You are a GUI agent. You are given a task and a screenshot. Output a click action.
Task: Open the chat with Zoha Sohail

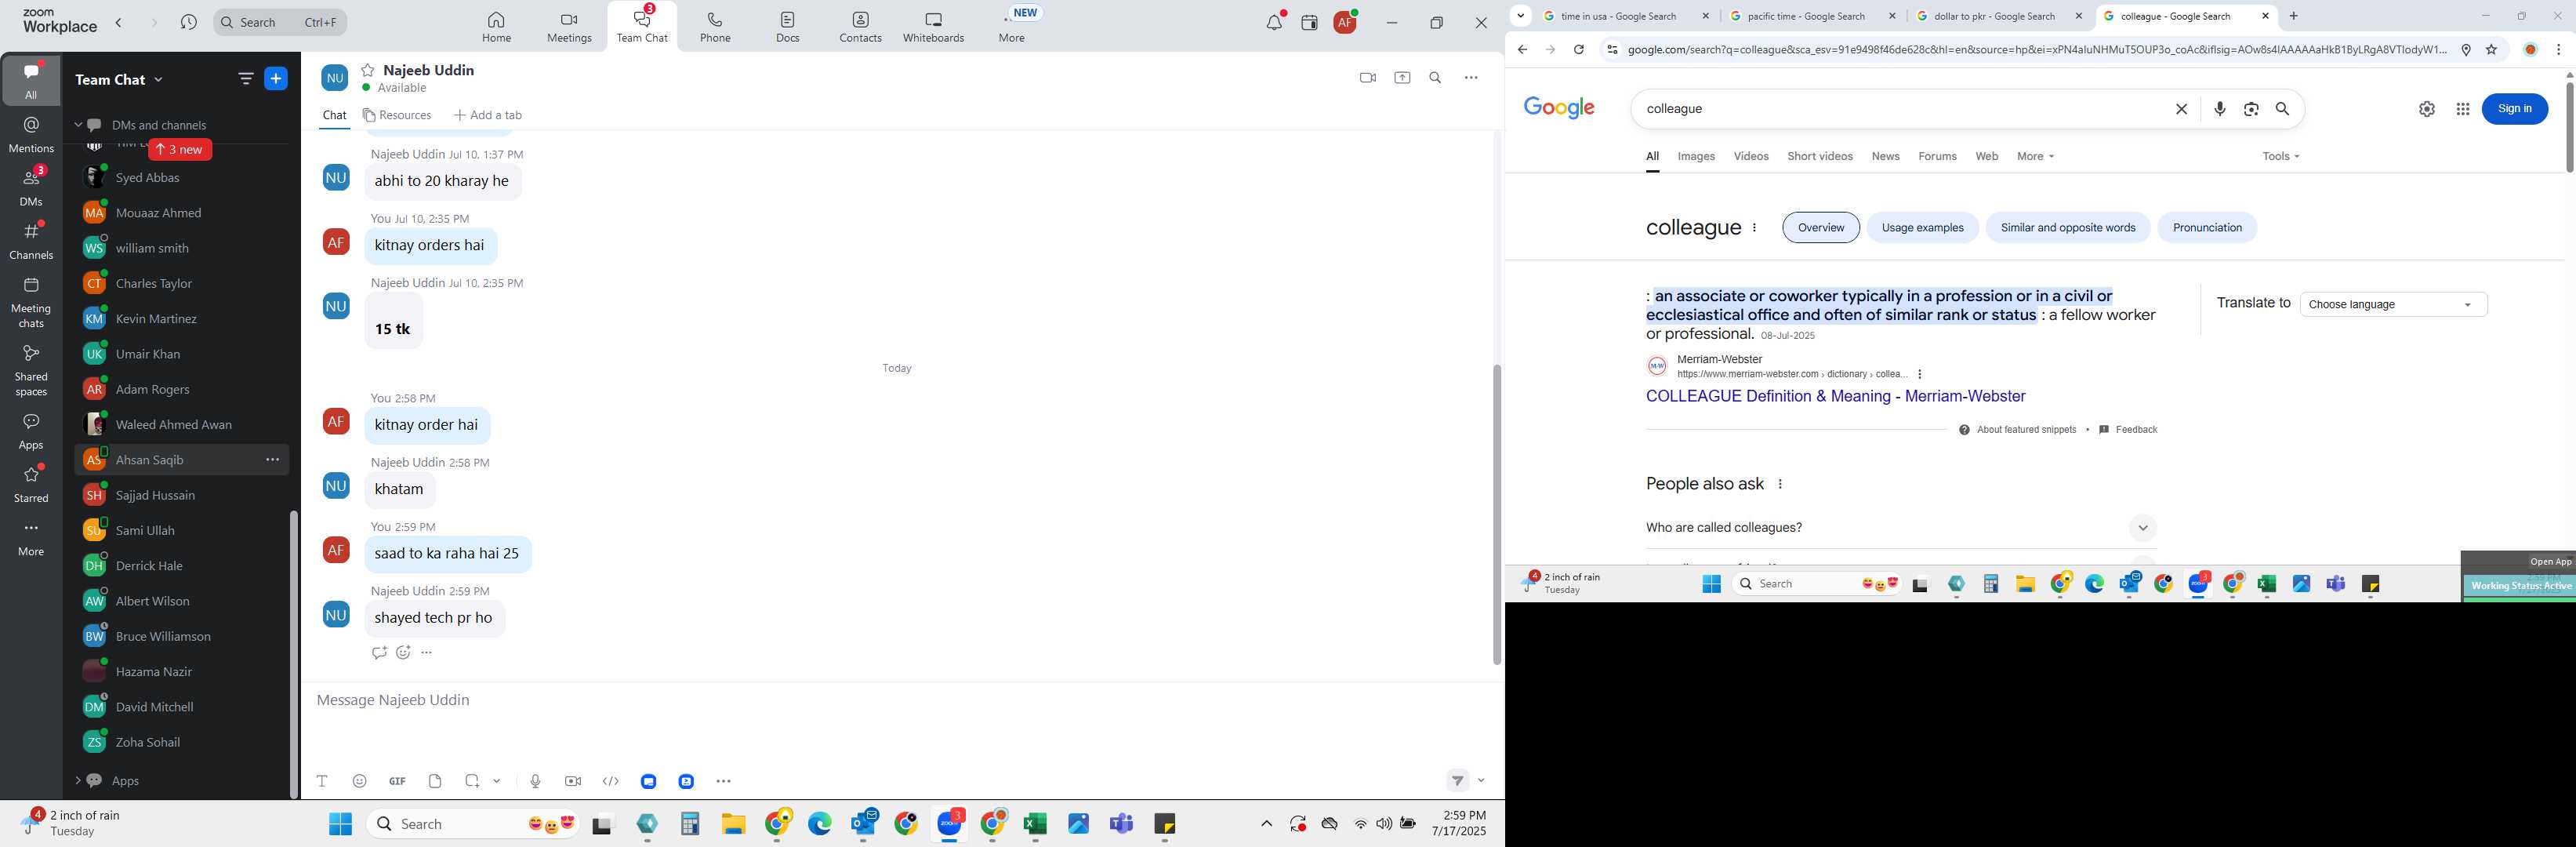180,742
